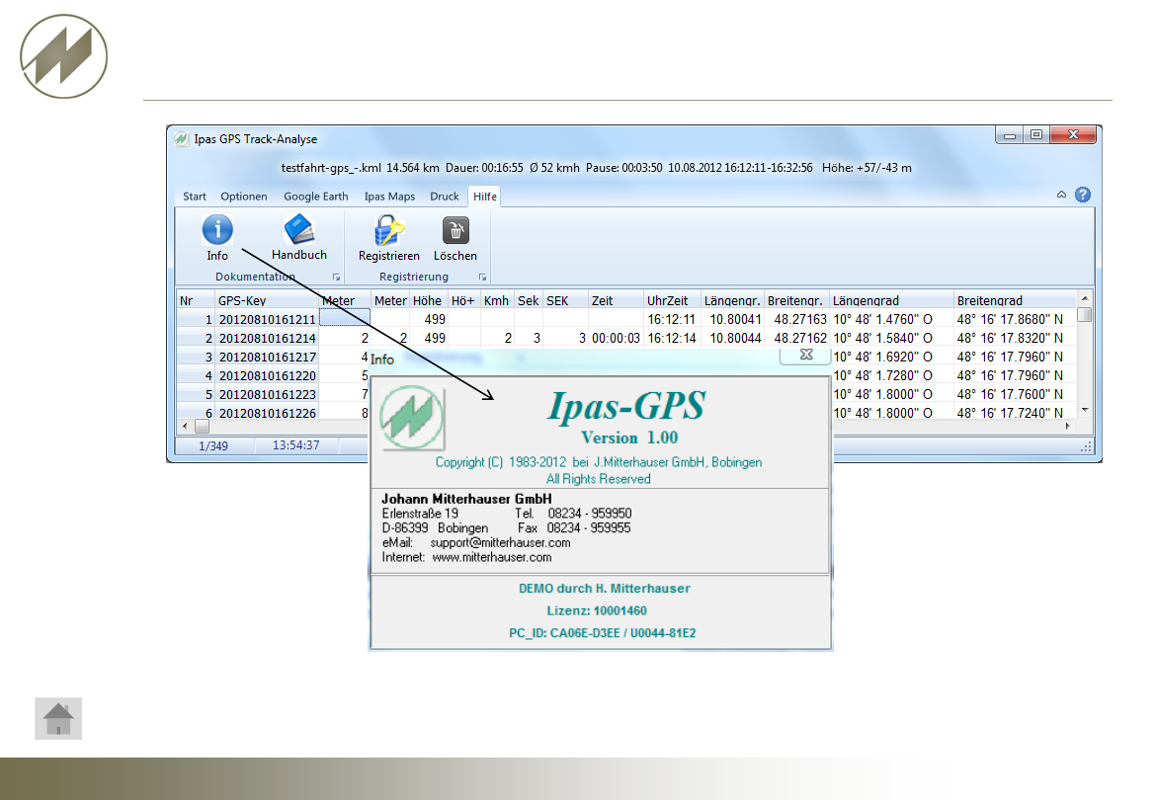1156x800 pixels.
Task: Expand the Registrierung group launcher
Action: pyautogui.click(x=482, y=277)
